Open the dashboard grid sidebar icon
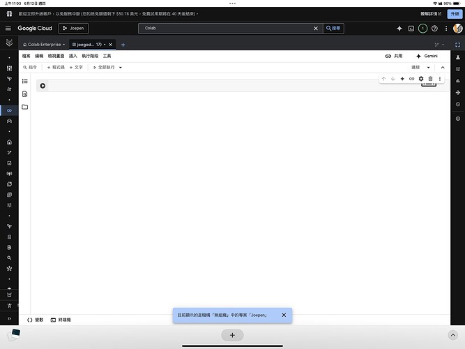 pos(9,68)
